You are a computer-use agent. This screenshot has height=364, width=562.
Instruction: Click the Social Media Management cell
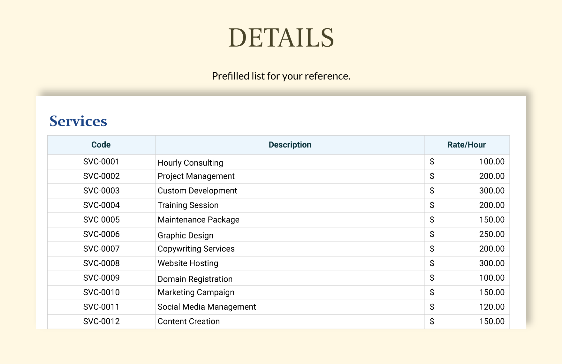pyautogui.click(x=207, y=307)
